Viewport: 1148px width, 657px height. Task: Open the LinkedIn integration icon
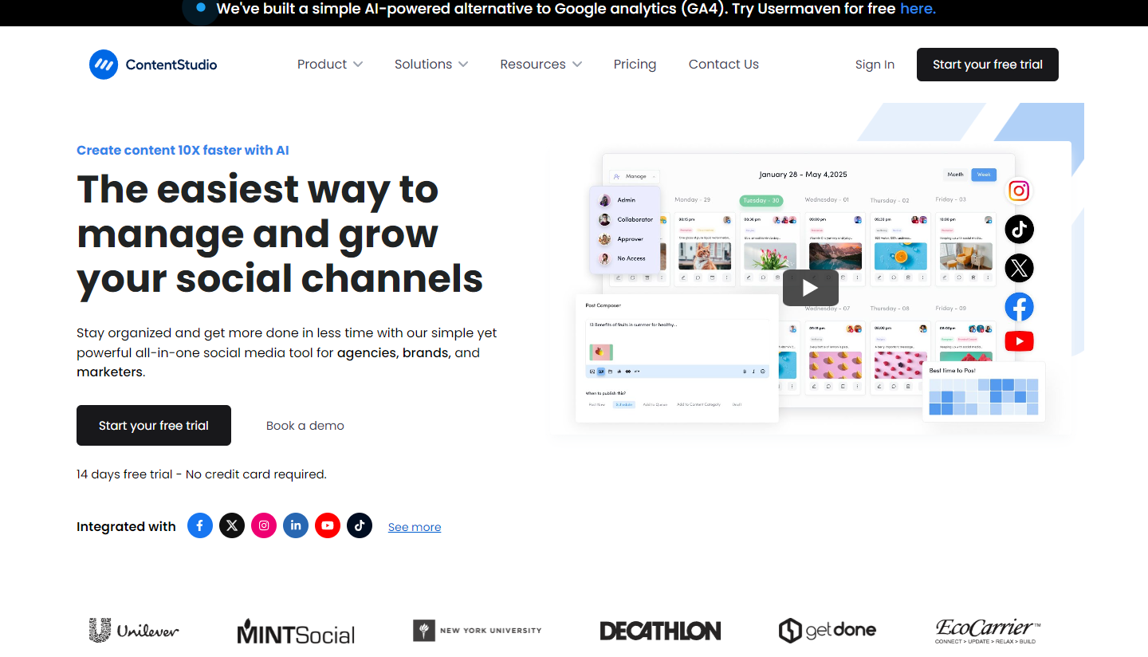pyautogui.click(x=296, y=525)
